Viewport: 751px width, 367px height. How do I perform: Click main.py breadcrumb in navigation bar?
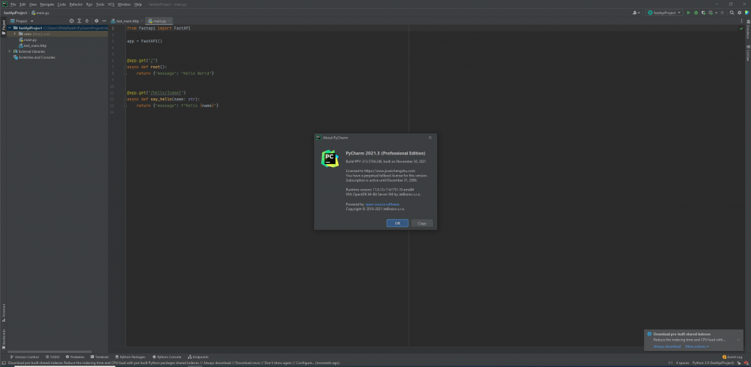pos(40,13)
